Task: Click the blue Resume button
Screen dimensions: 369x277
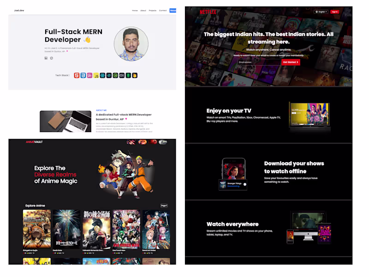Action: 173,11
